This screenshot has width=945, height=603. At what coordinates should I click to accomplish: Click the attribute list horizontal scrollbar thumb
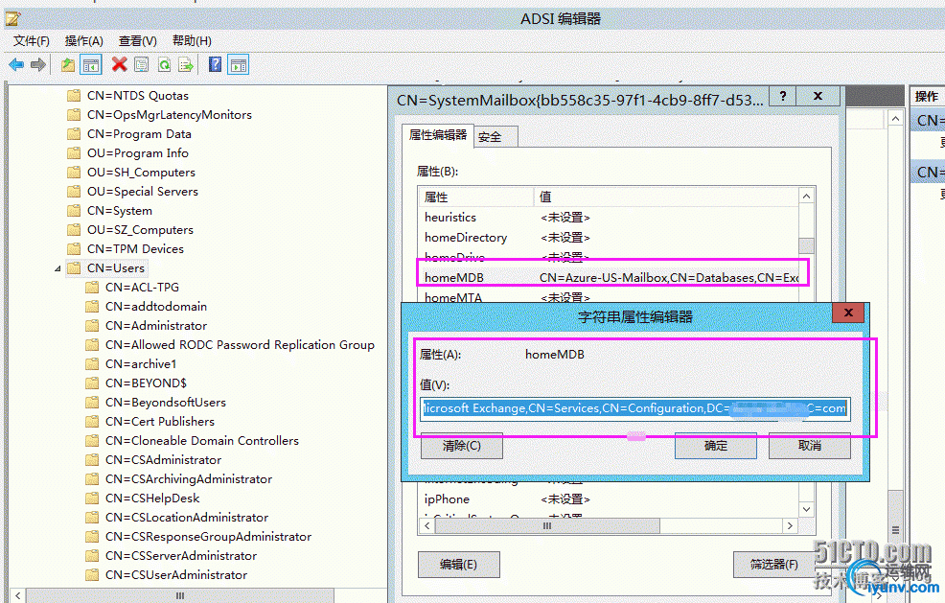[547, 525]
